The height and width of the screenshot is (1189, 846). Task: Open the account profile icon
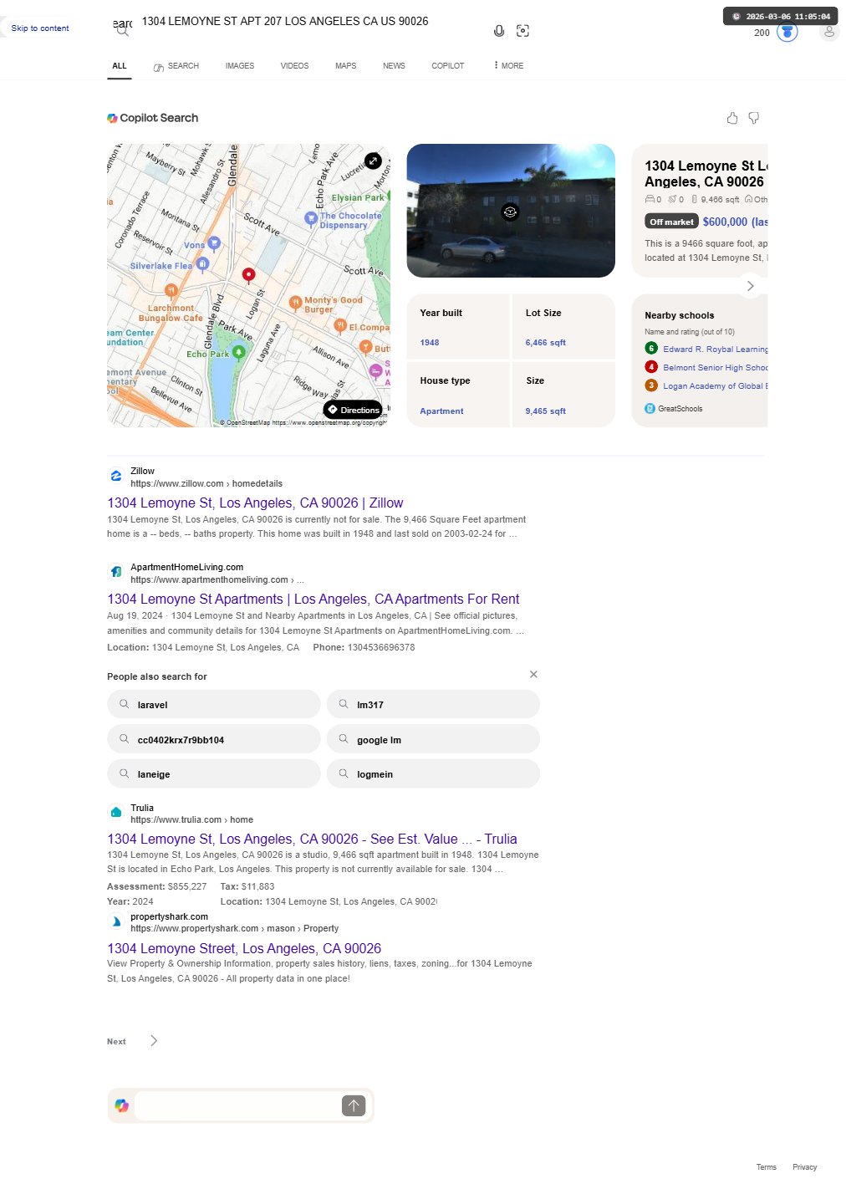(x=829, y=32)
